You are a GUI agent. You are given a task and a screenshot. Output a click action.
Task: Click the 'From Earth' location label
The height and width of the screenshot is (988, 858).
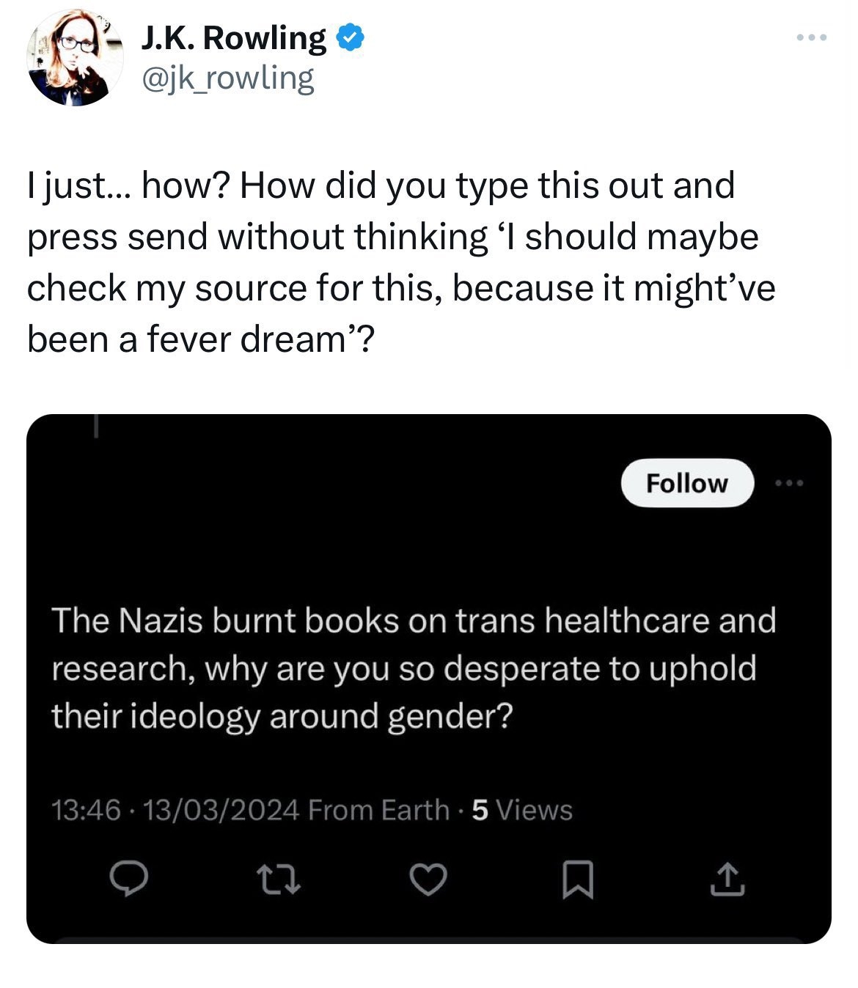[378, 811]
